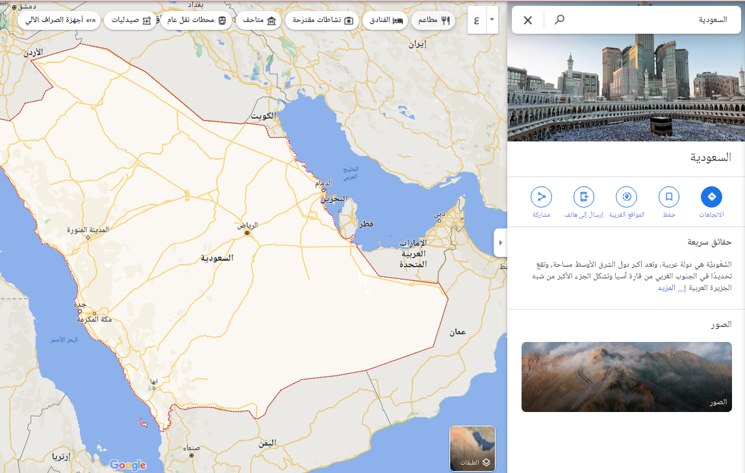Click the البحرين country label
745x473 pixels.
334,199
